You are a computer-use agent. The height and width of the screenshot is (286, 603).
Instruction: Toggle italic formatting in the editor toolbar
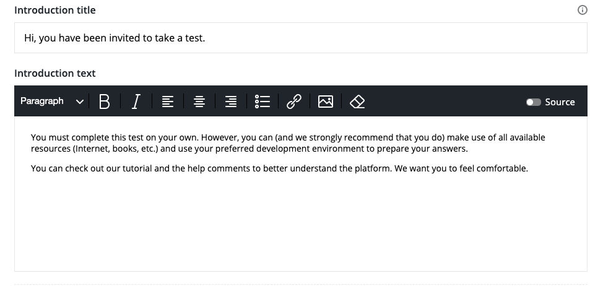(136, 102)
